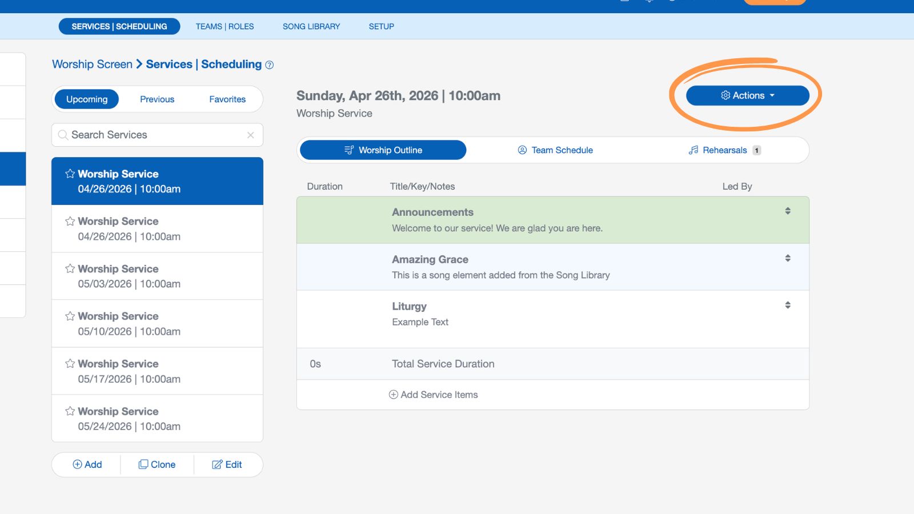914x514 pixels.
Task: Click the reorder arrows on Amazing Grace row
Action: tap(788, 258)
